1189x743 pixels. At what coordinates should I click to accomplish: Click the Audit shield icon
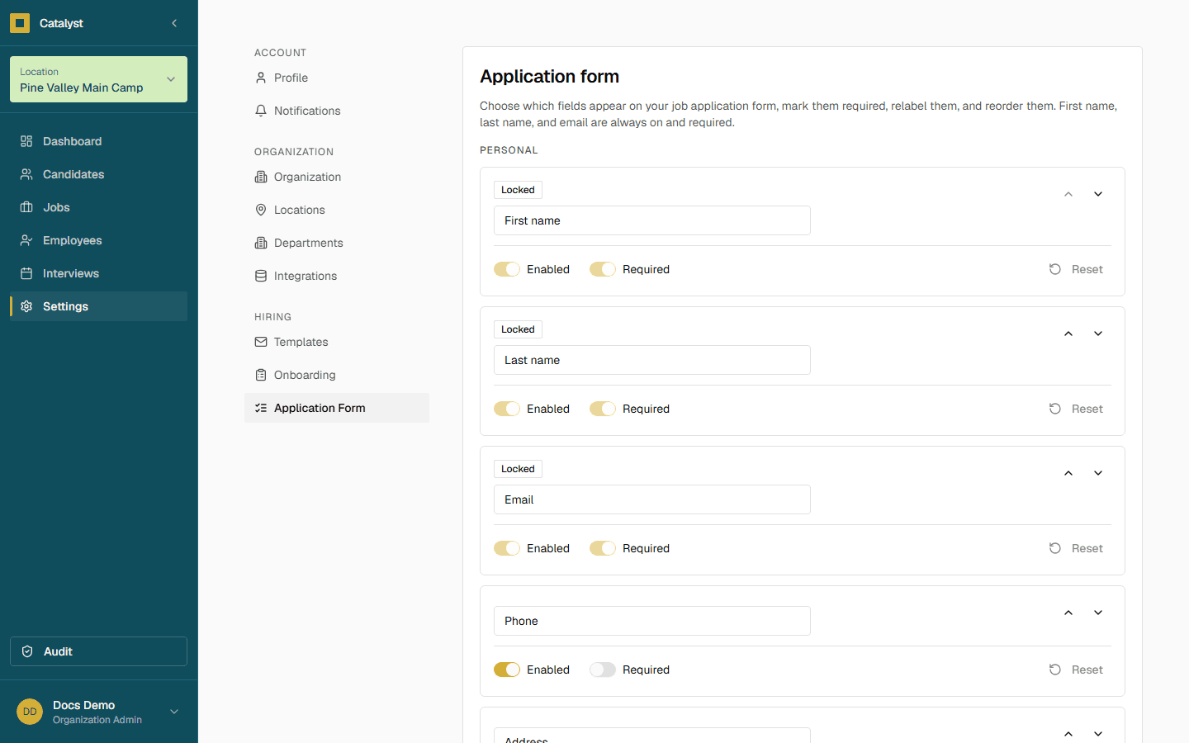tap(27, 651)
